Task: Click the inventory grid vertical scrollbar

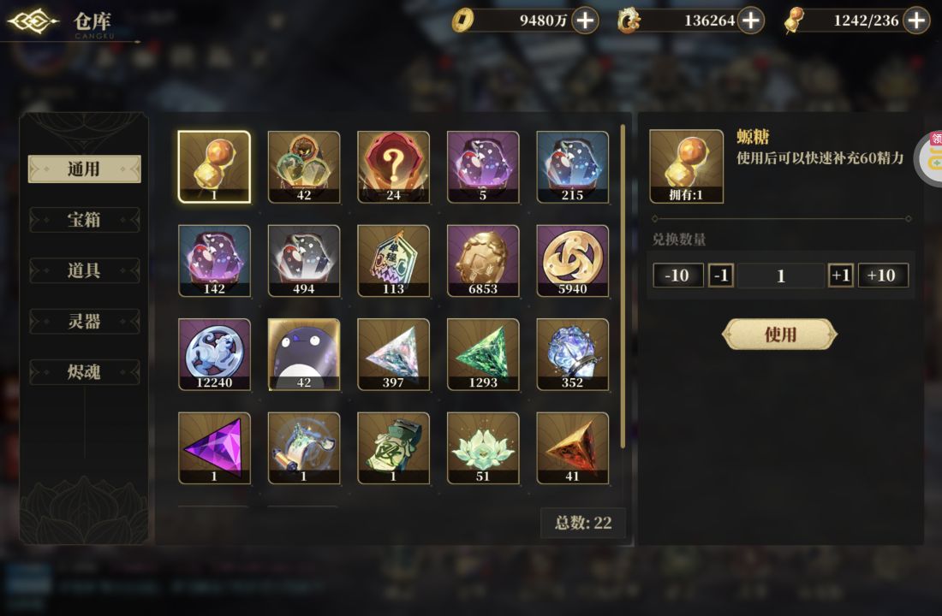Action: coord(623,287)
